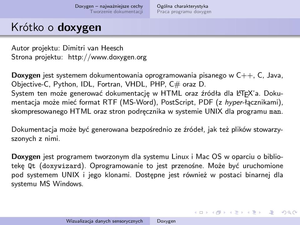Open section 'Tworzenie dokumentacji' in header
This screenshot has height=225, width=300.
pyautogui.click(x=116, y=12)
